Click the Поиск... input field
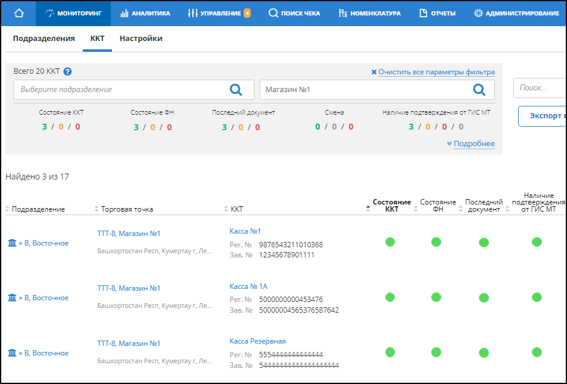 coord(539,88)
